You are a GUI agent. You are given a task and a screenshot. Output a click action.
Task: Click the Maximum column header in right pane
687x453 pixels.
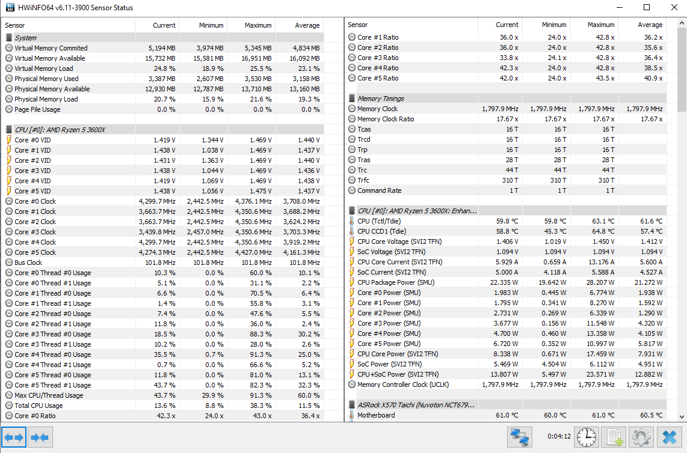(594, 25)
